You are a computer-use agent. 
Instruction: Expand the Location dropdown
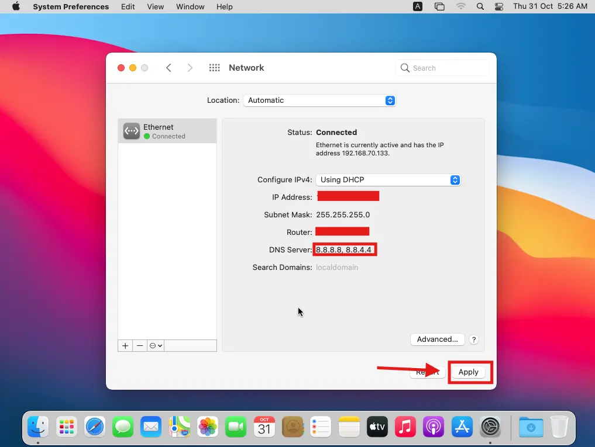[x=319, y=101]
